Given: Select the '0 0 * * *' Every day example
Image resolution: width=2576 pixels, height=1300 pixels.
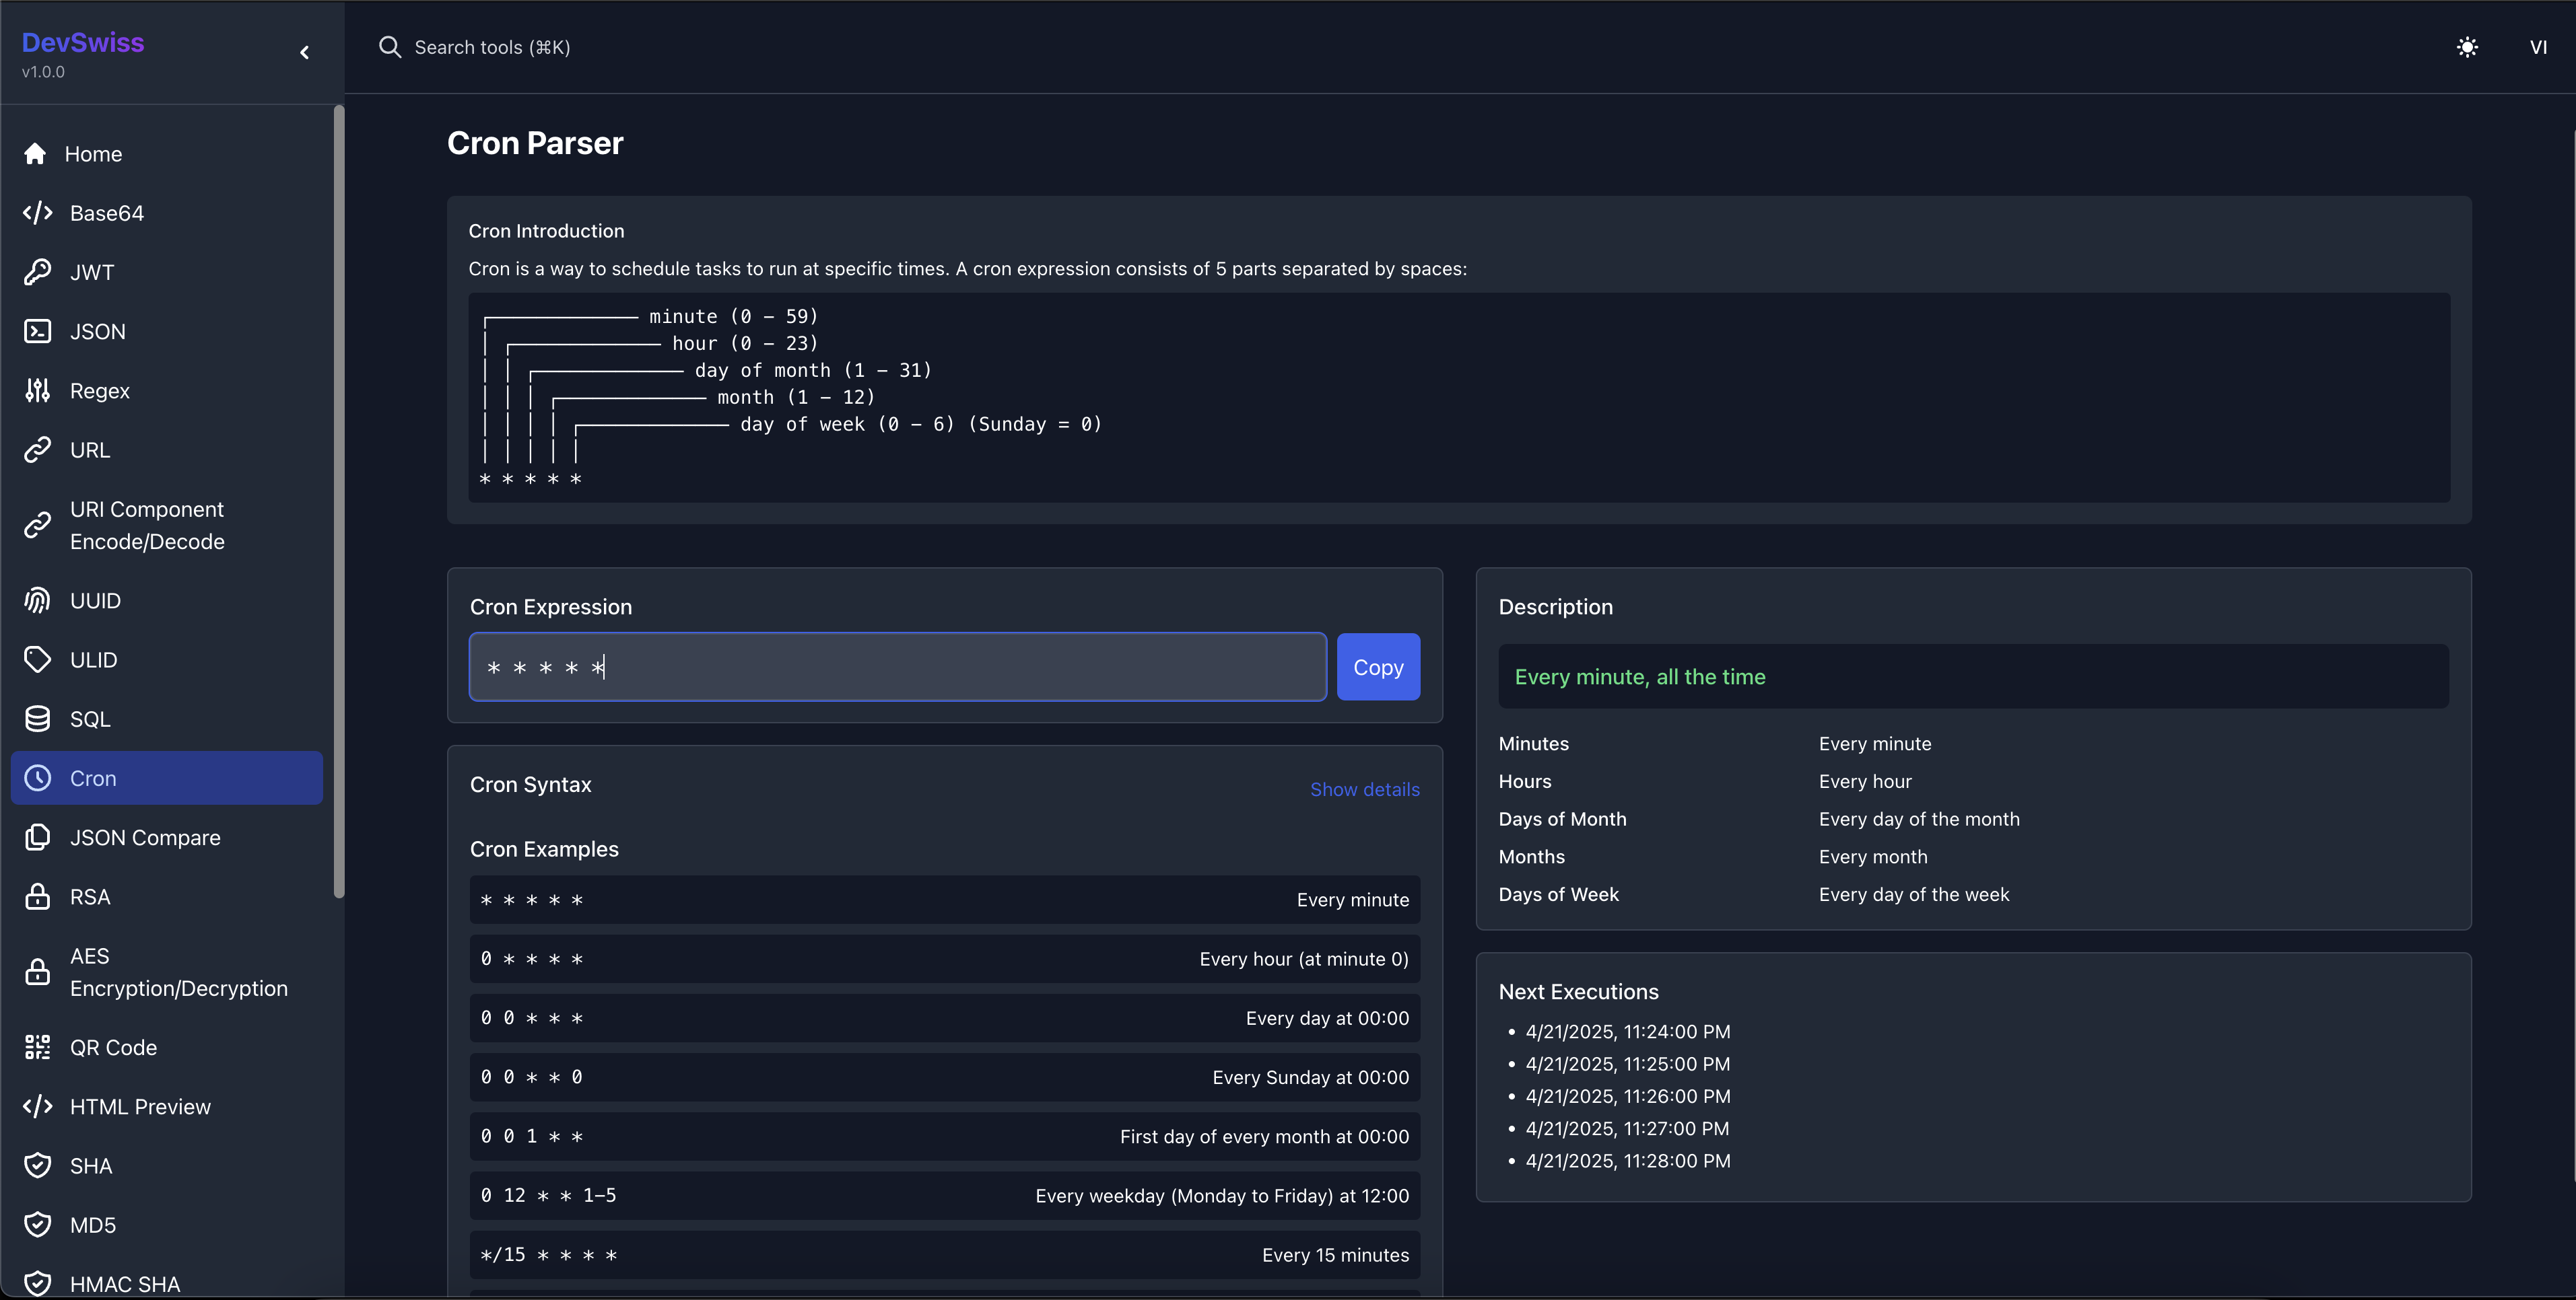Looking at the screenshot, I should (944, 1017).
